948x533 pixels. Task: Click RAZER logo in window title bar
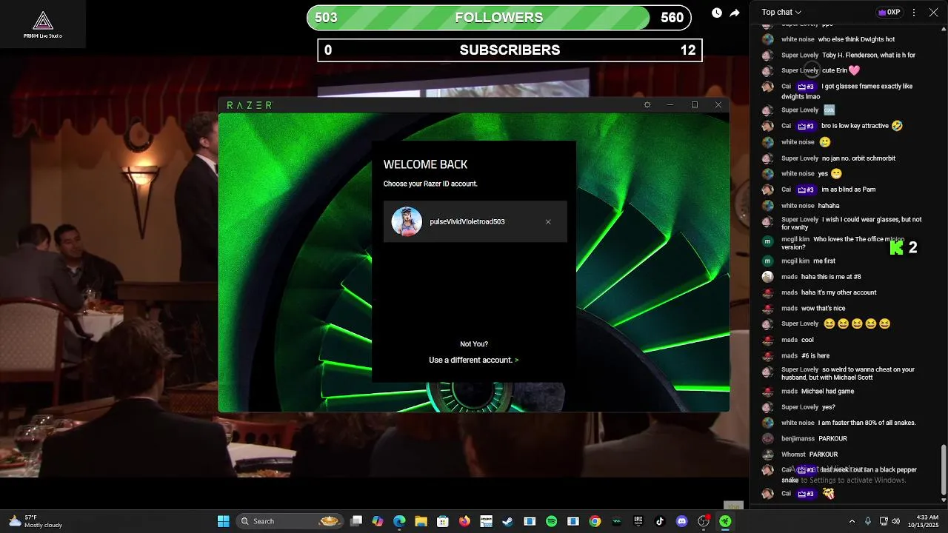click(x=250, y=105)
